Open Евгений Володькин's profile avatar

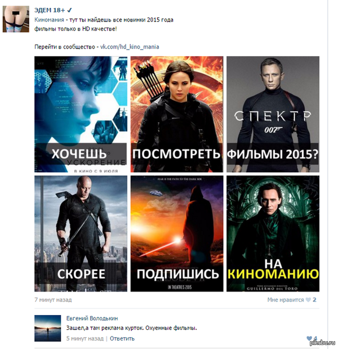point(47,328)
